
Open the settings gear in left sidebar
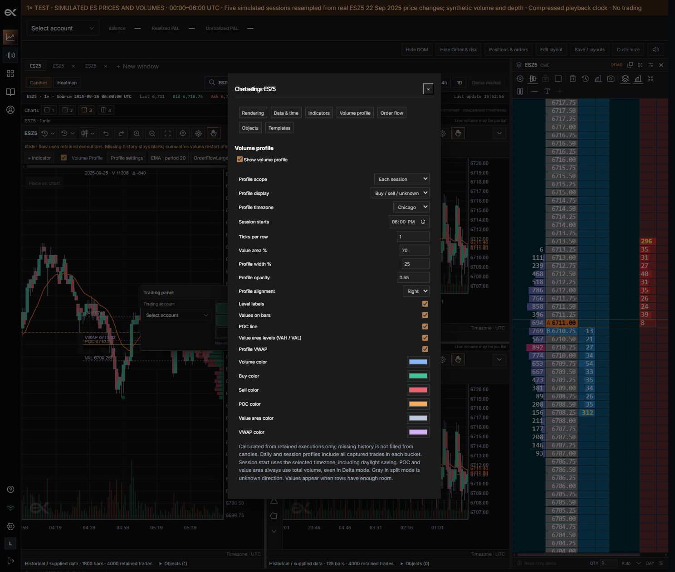coord(11,527)
